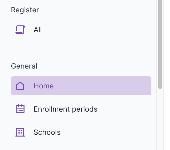The width and height of the screenshot is (170, 150).
Task: Click the "Enrollment" word in the sidebar
Action: [x=52, y=109]
